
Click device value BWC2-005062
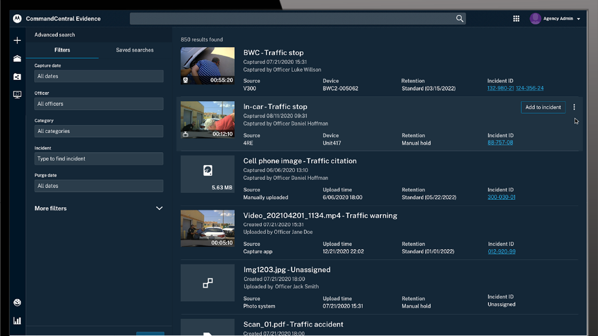(340, 88)
